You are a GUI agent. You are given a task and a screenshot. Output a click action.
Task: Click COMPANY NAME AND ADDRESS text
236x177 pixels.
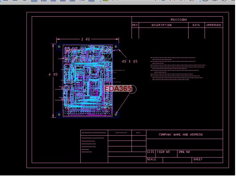181,134
